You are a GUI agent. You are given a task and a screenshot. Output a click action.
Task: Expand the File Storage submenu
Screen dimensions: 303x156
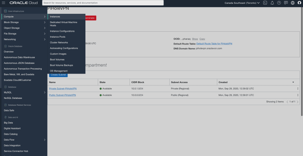[x=44, y=34]
